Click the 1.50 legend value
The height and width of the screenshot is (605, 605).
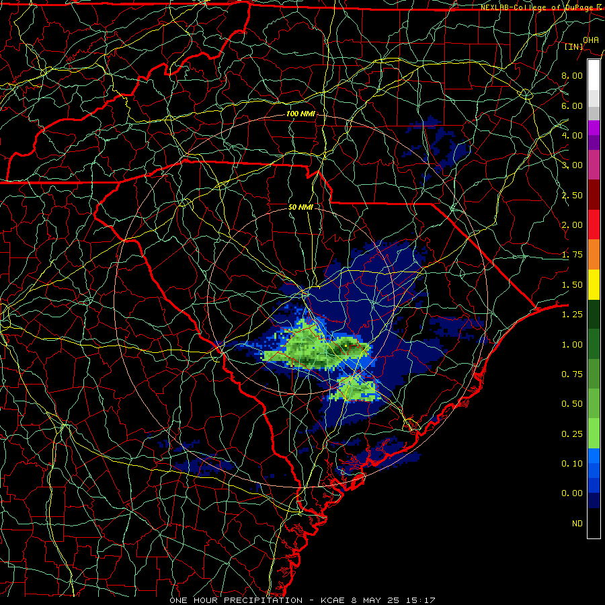click(572, 285)
